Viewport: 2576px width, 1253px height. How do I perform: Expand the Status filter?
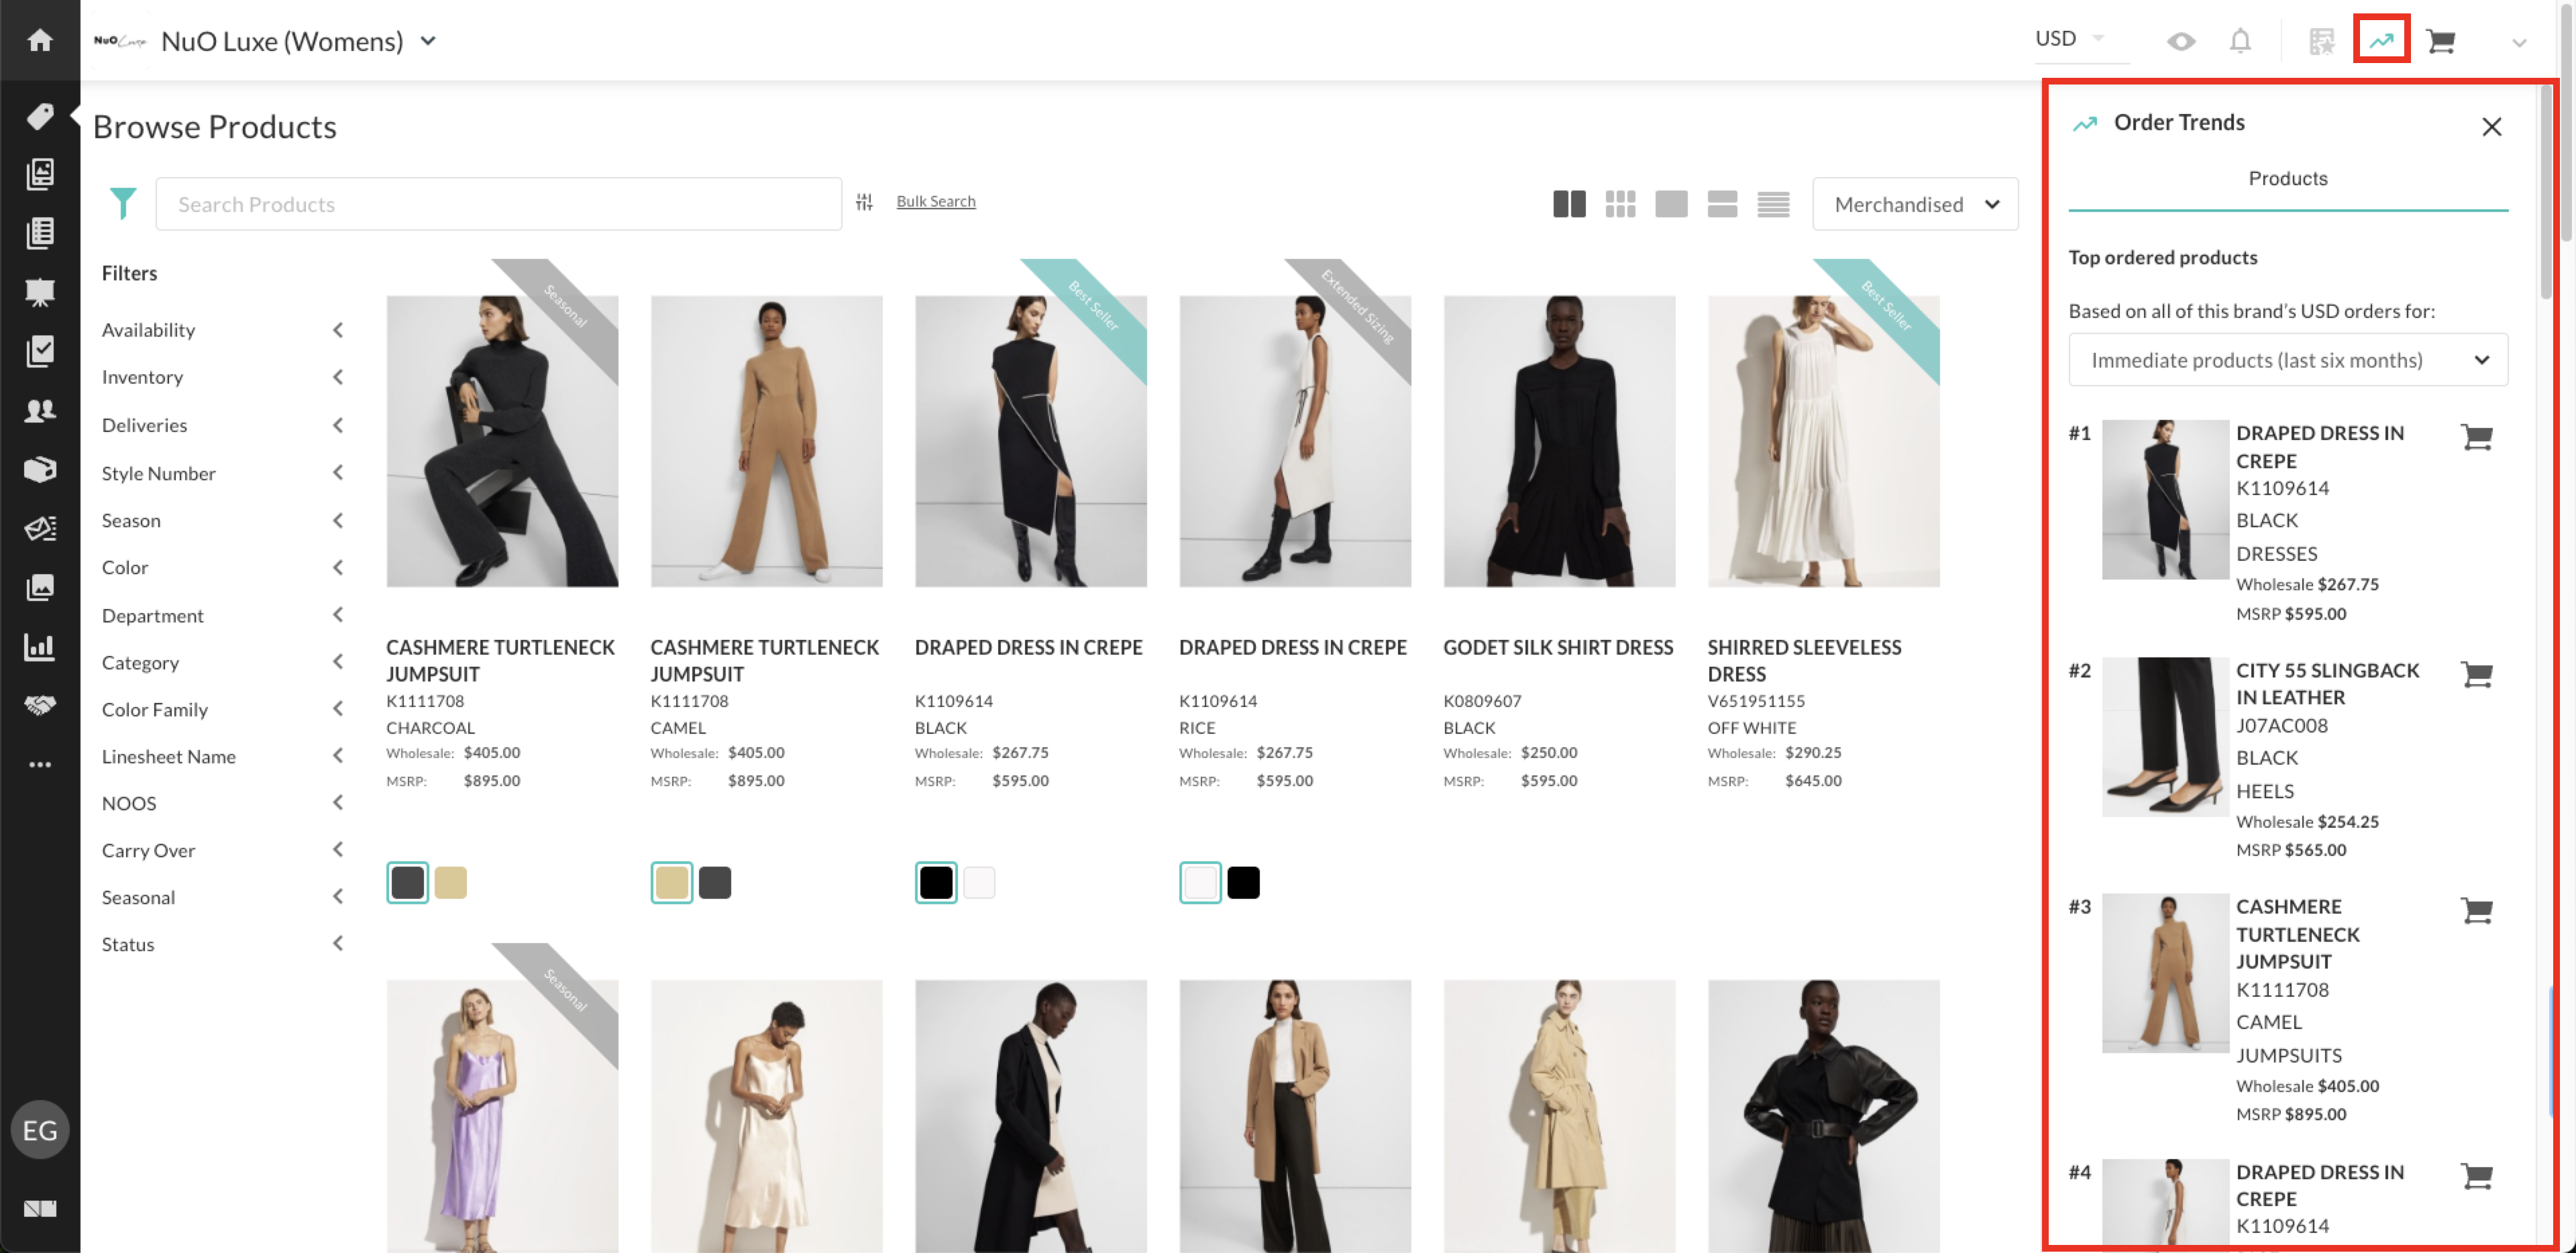tap(222, 944)
